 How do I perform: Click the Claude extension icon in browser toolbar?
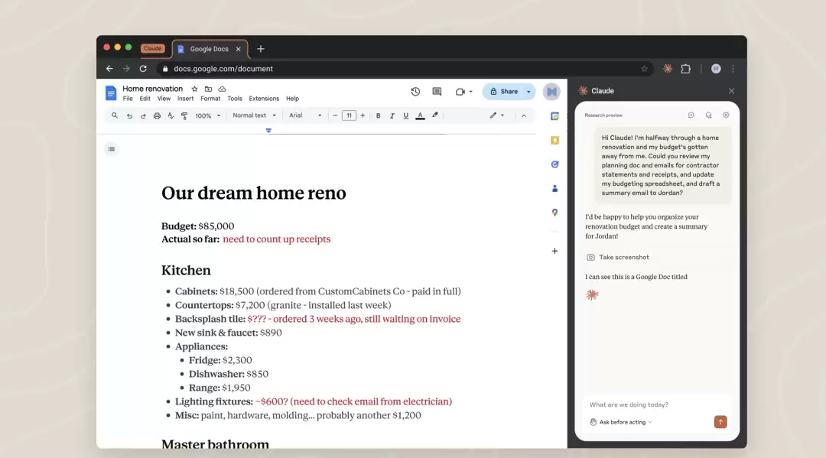(x=667, y=69)
